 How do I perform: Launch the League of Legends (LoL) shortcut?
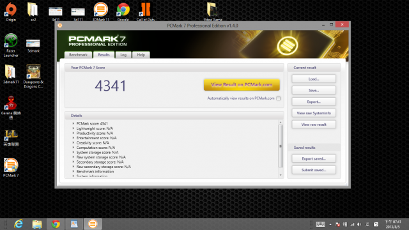tap(11, 138)
